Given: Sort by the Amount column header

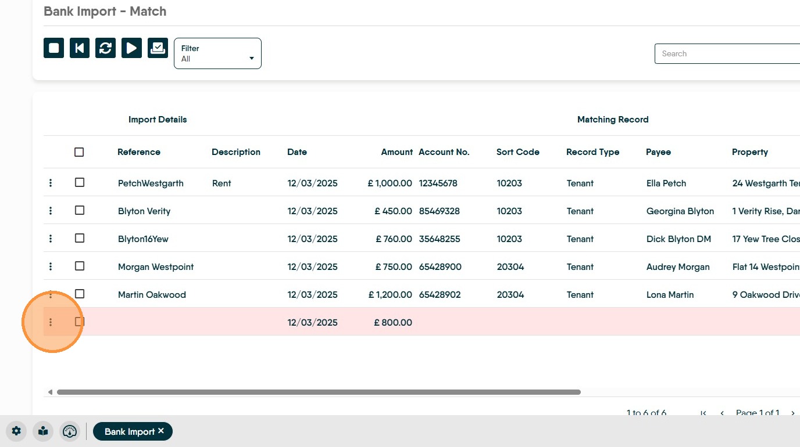Looking at the screenshot, I should click(397, 152).
